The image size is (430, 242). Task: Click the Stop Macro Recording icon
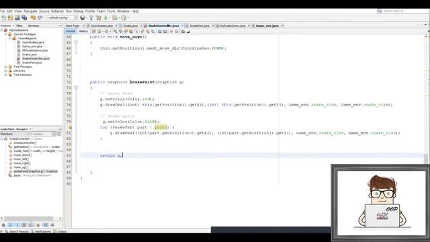click(177, 32)
